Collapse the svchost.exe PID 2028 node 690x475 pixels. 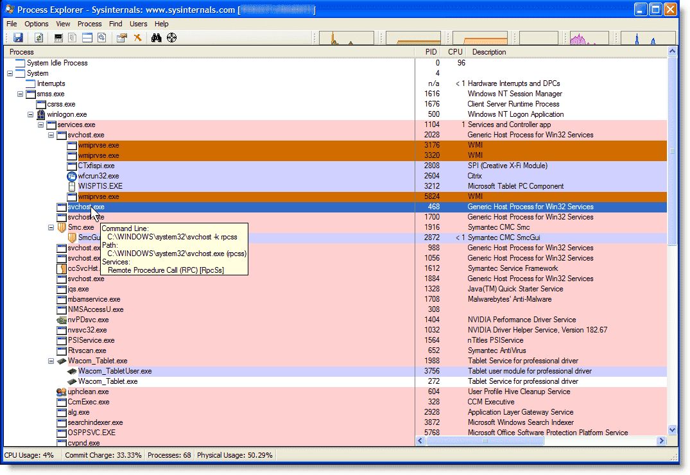click(51, 135)
